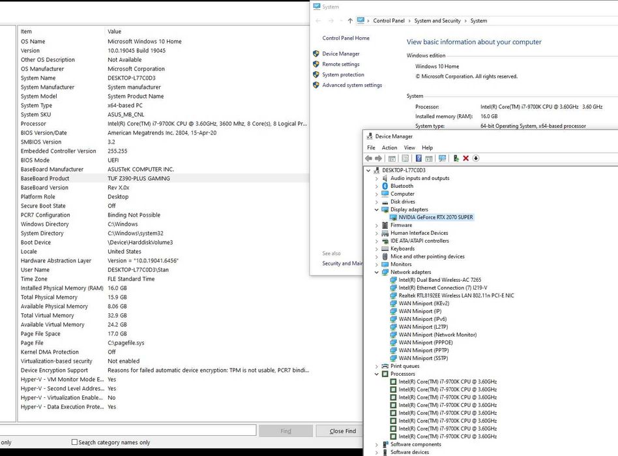618x456 pixels.
Task: Click the Mice and other pointing devices icon
Action: click(385, 256)
